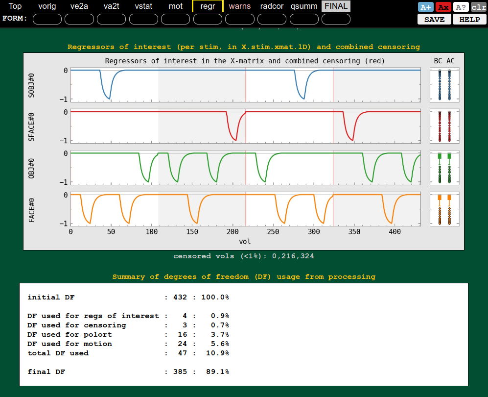Click the A+ rate-all-good button
488x397 pixels.
(425, 7)
